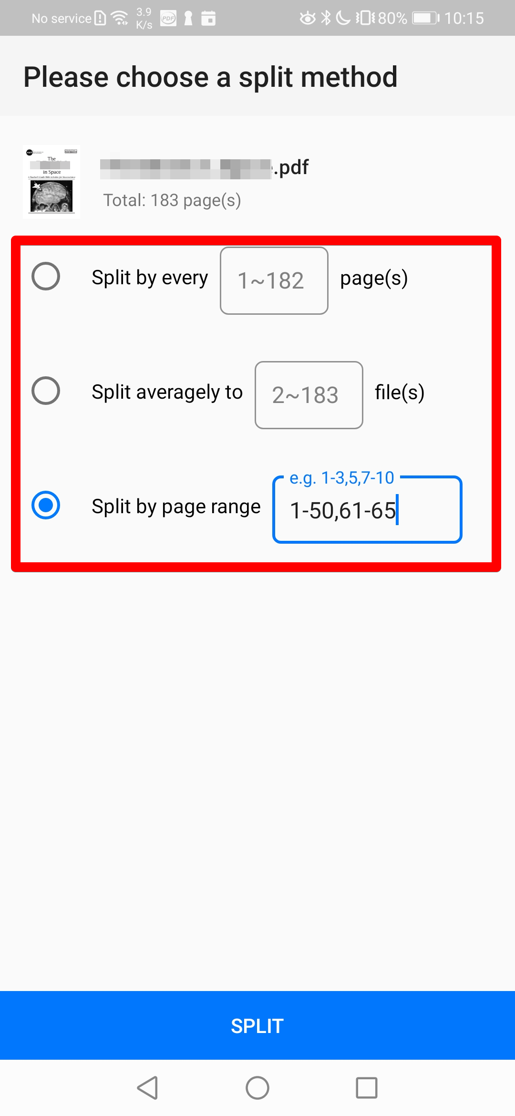This screenshot has width=515, height=1116.
Task: Open the PDF cover thumbnail
Action: 51,182
